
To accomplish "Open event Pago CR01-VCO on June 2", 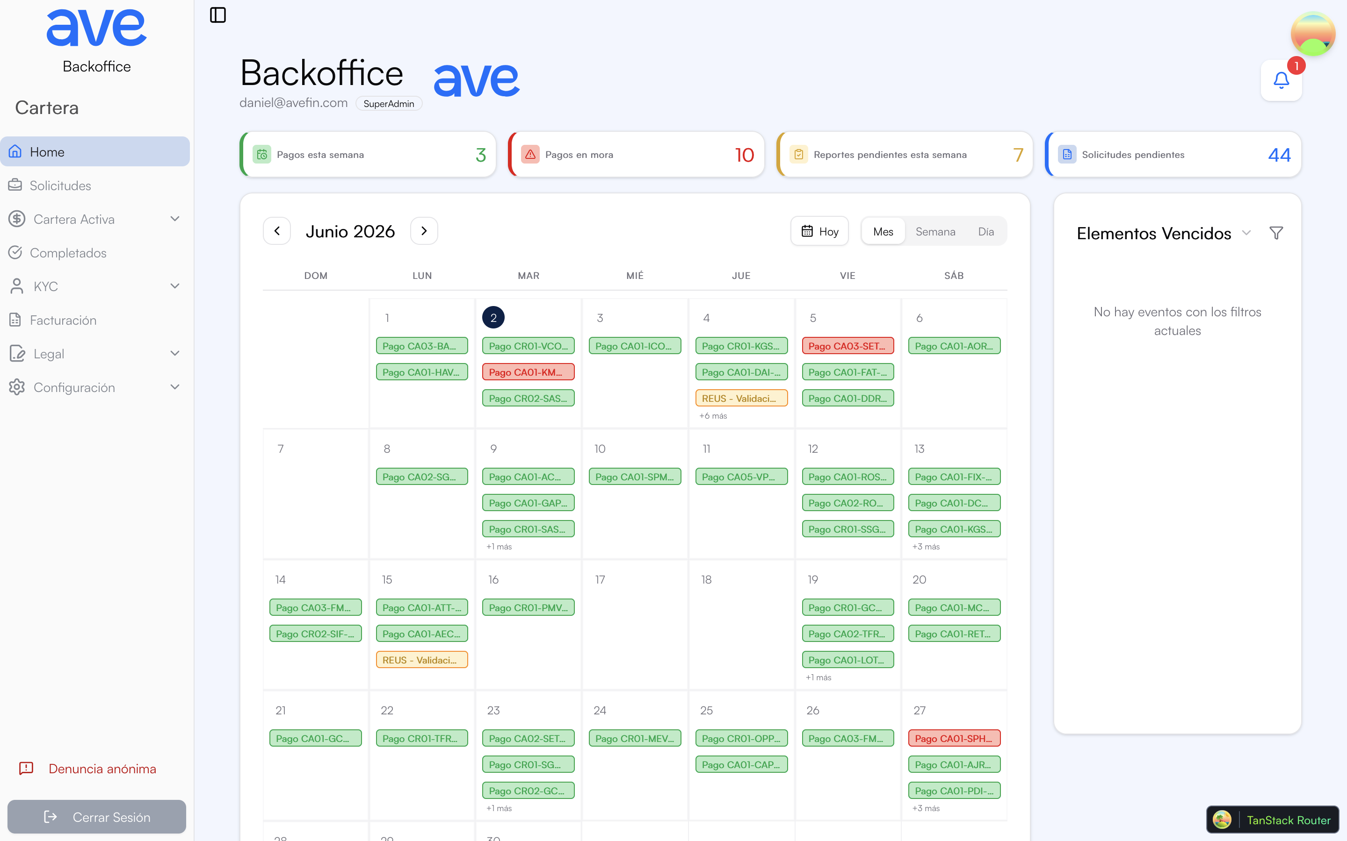I will point(528,345).
